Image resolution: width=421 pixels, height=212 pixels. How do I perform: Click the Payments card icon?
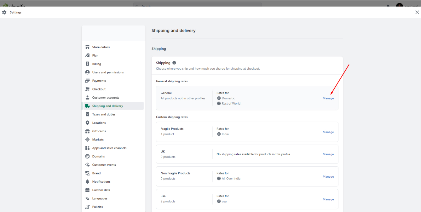(x=88, y=81)
